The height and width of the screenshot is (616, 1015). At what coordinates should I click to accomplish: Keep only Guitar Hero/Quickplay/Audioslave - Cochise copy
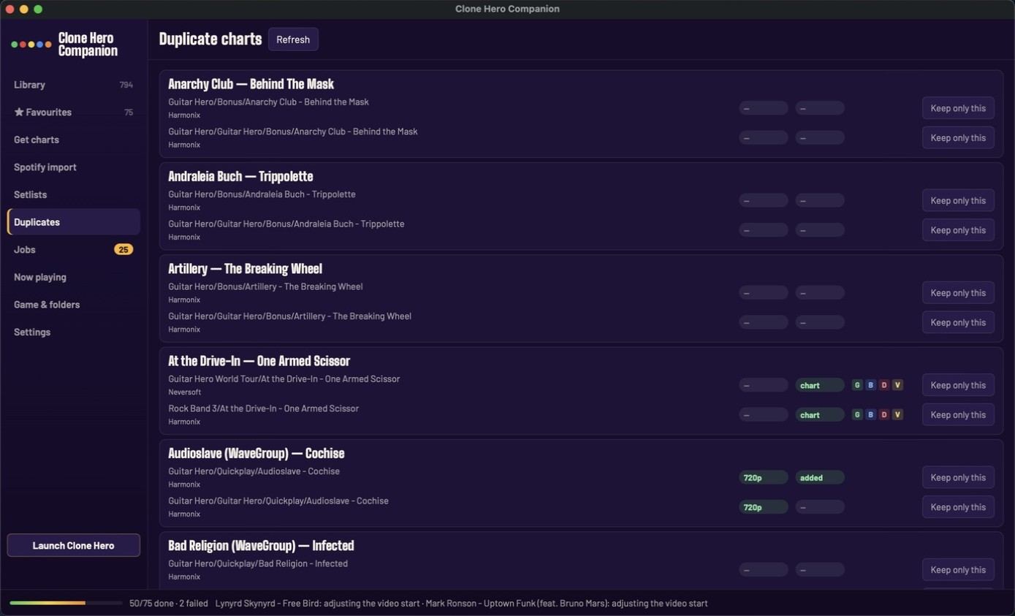click(958, 477)
